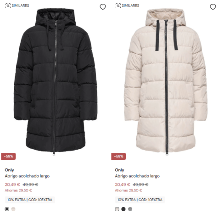Open the beige padded coat image
This screenshot has height=213, width=218.
[x=166, y=82]
